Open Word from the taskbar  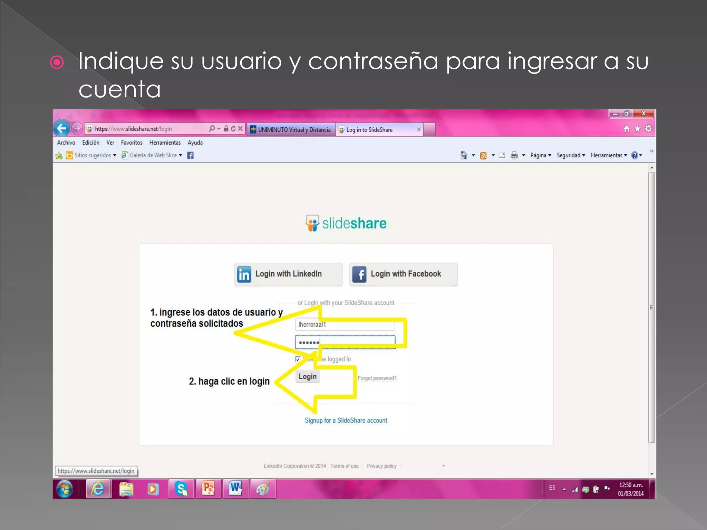click(235, 489)
